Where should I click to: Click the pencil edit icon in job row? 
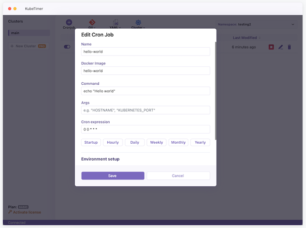[280, 47]
